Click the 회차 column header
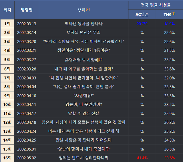 point(7,10)
